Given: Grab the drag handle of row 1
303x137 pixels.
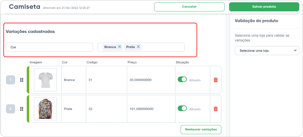Looking at the screenshot, I should (22, 80).
